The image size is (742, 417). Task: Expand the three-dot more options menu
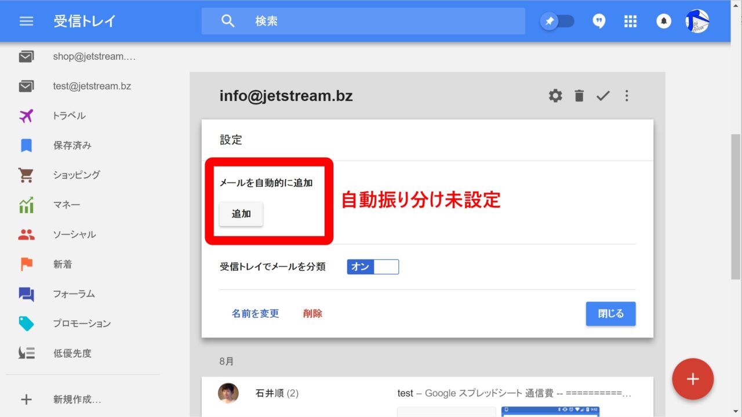pos(627,96)
